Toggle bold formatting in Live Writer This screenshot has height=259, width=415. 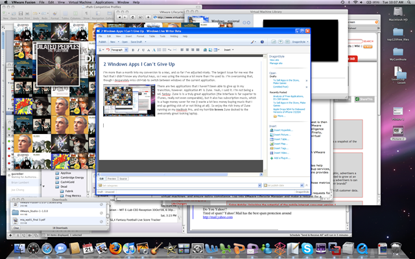point(133,50)
